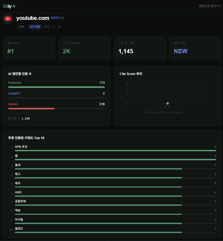
Task: Click the Perplexity citation bar
Action: 56,87
